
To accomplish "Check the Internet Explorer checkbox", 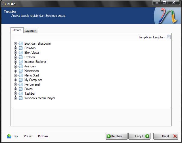I will tap(21, 62).
